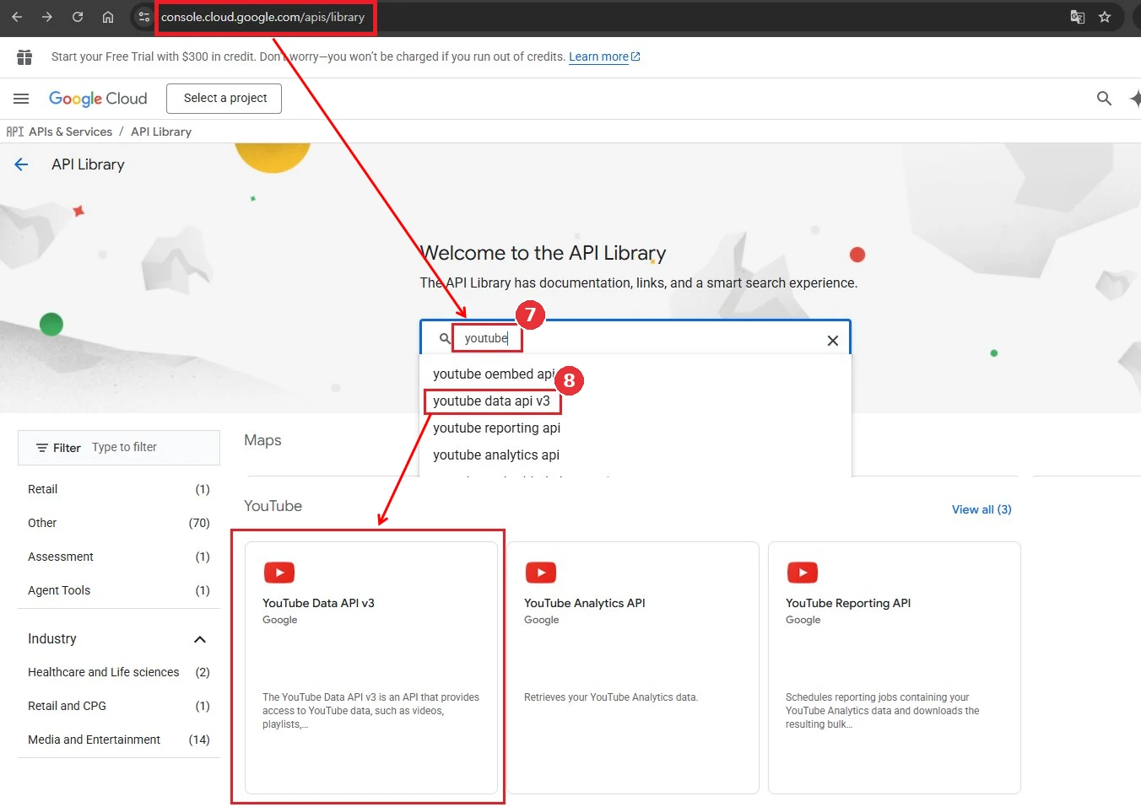This screenshot has height=807, width=1141.
Task: Open the Select a project dropdown
Action: pyautogui.click(x=224, y=99)
